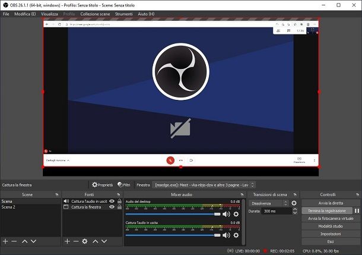This screenshot has width=362, height=255.
Task: Open Audio del desktop gear settings
Action: point(236,214)
